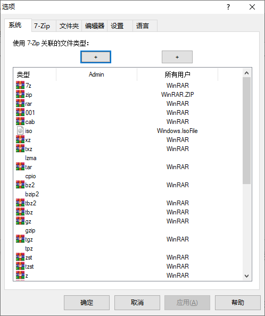Open the 编辑器 tab
Image resolution: width=265 pixels, height=316 pixels.
95,26
